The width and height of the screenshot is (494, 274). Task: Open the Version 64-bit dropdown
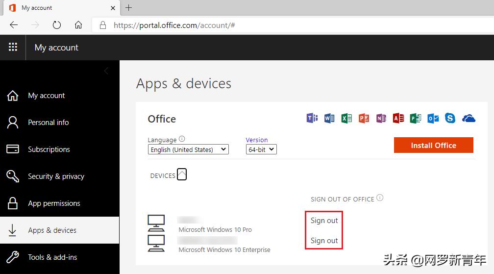pyautogui.click(x=261, y=149)
